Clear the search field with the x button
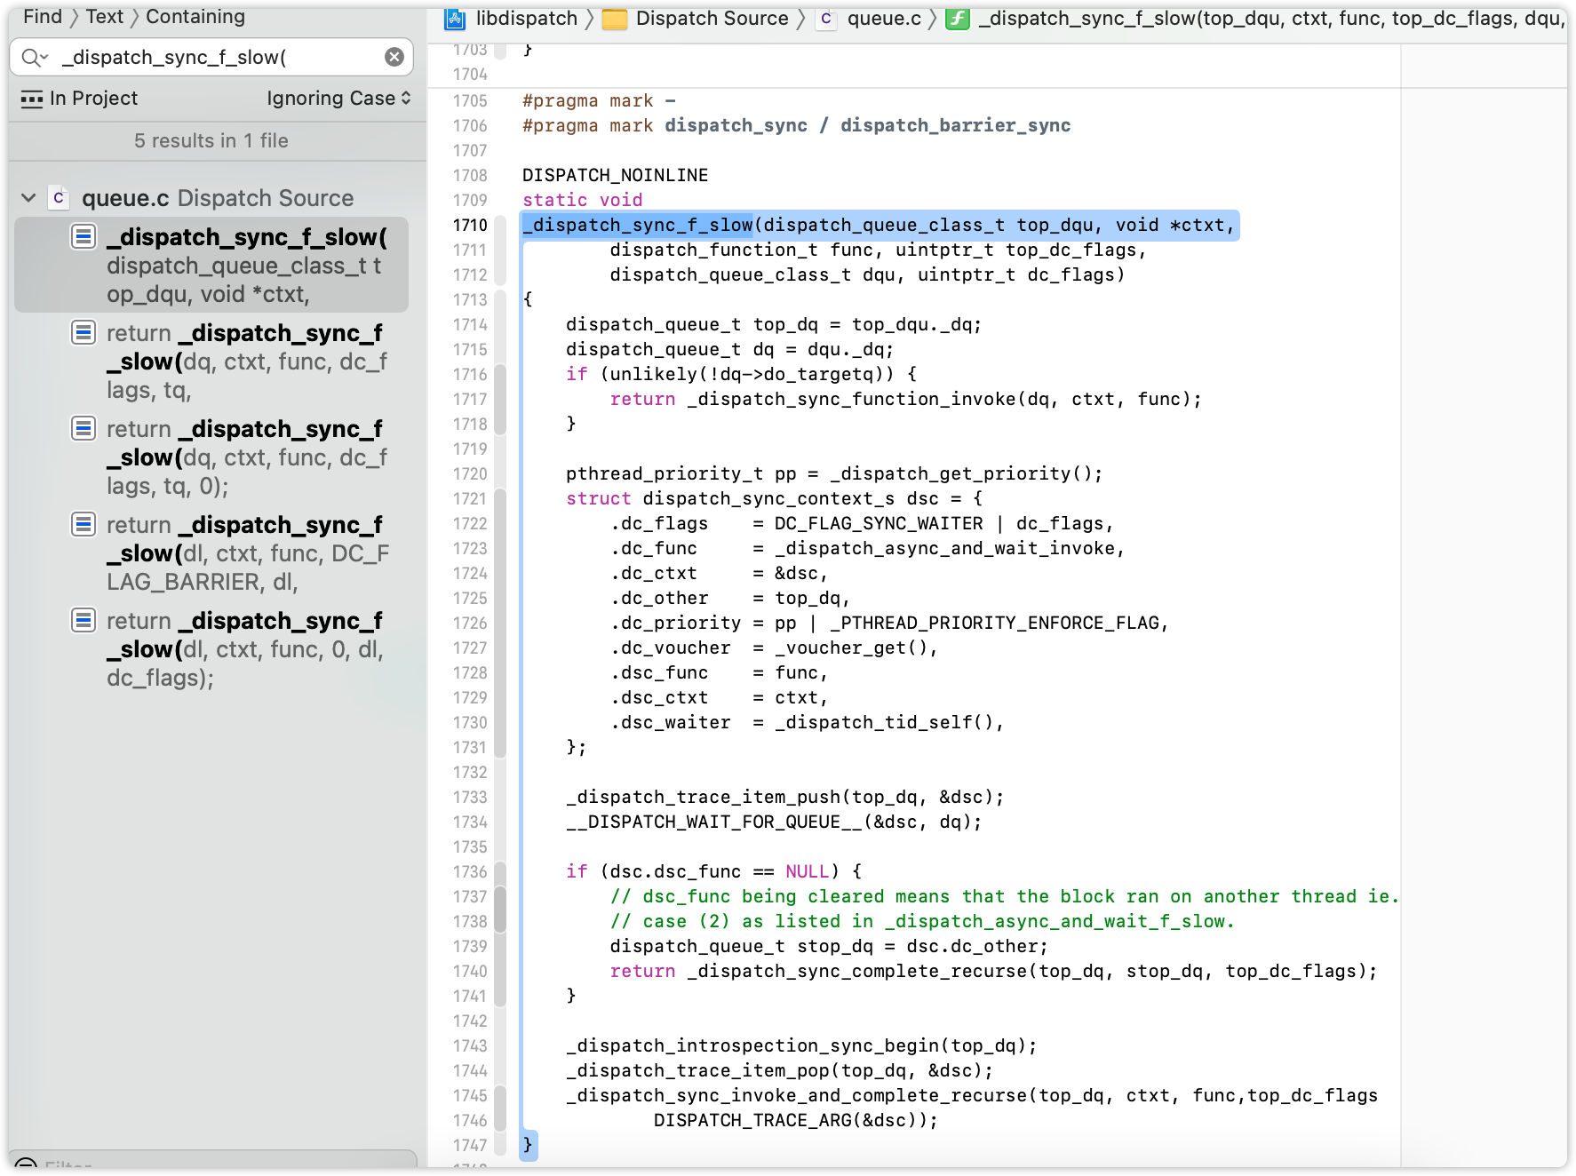This screenshot has height=1176, width=1576. [x=394, y=57]
